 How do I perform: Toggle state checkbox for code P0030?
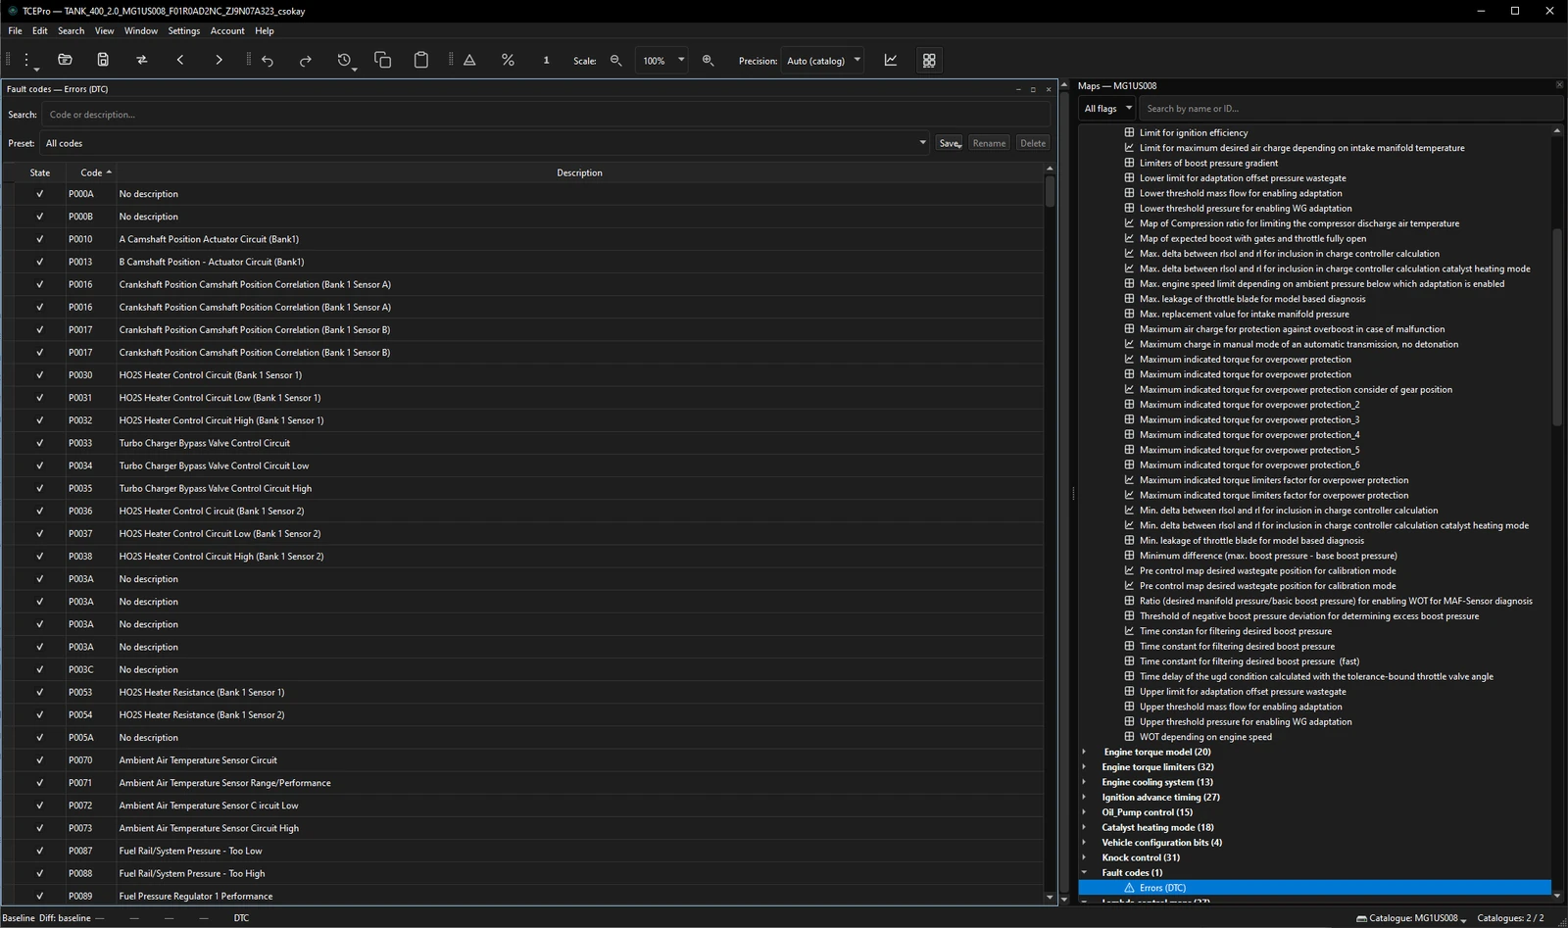tap(40, 375)
